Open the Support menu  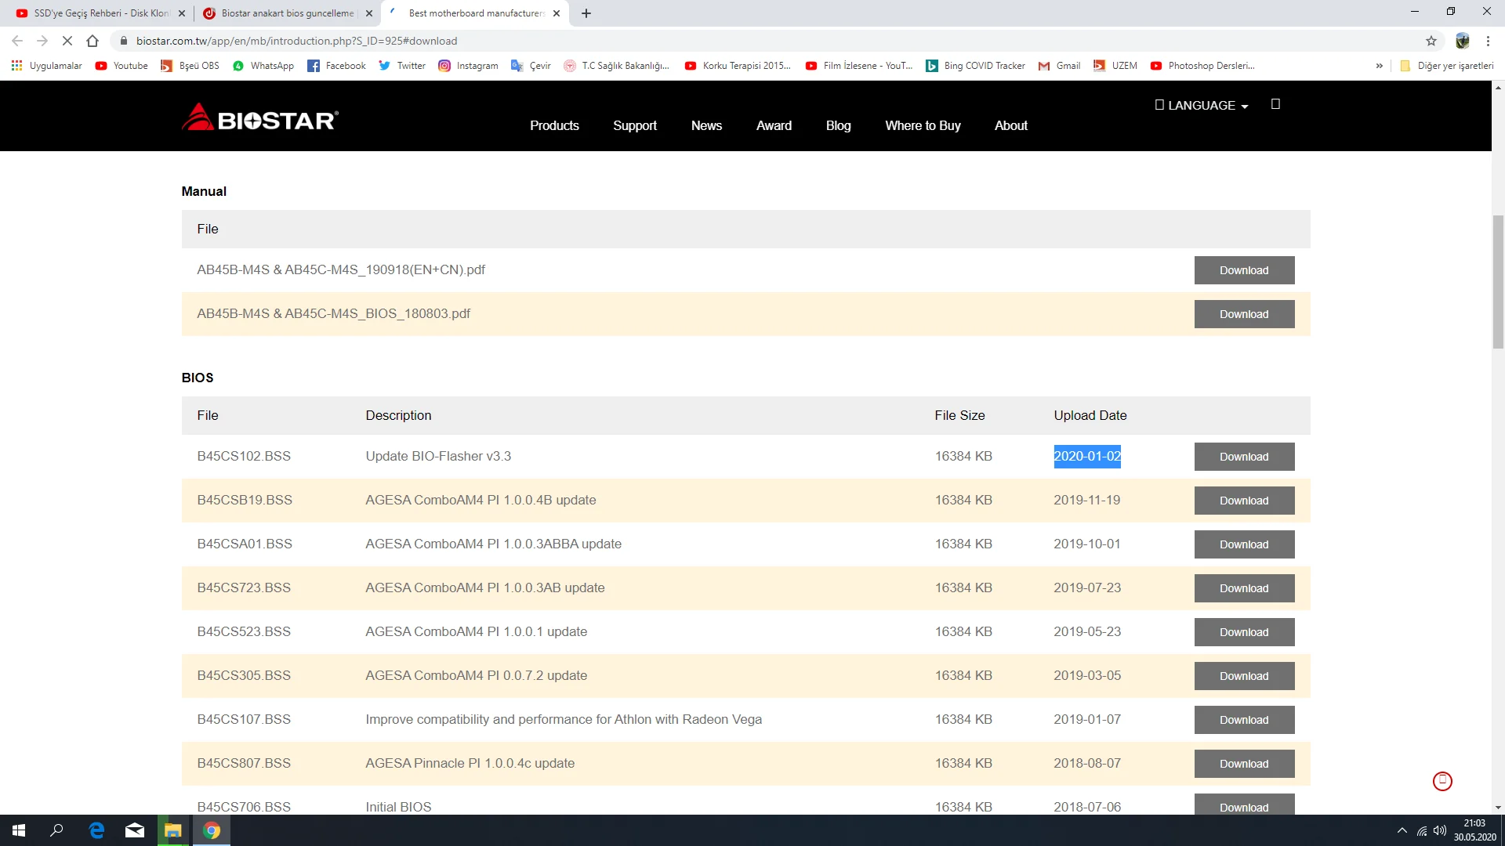coord(634,125)
